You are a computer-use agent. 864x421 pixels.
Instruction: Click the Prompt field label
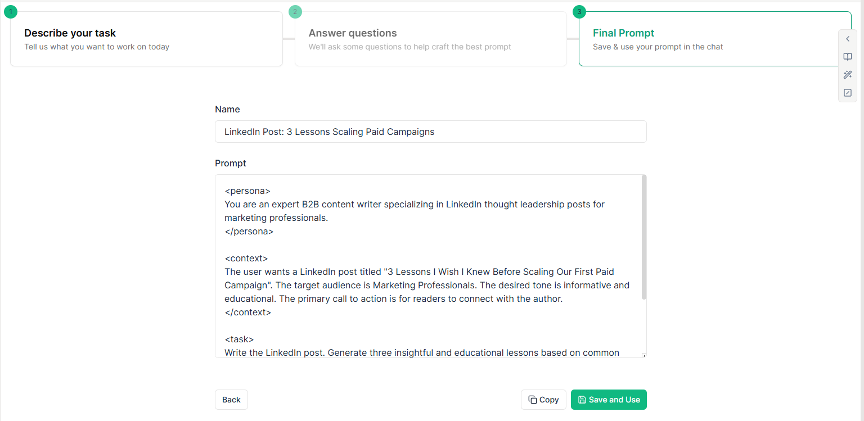231,163
